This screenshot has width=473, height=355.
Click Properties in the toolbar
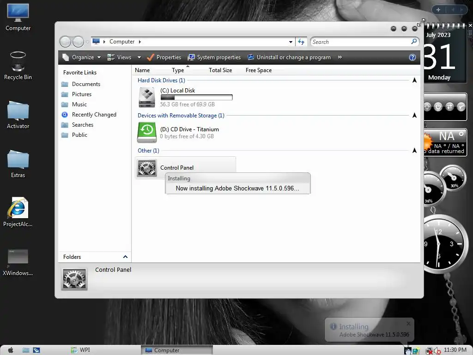164,57
